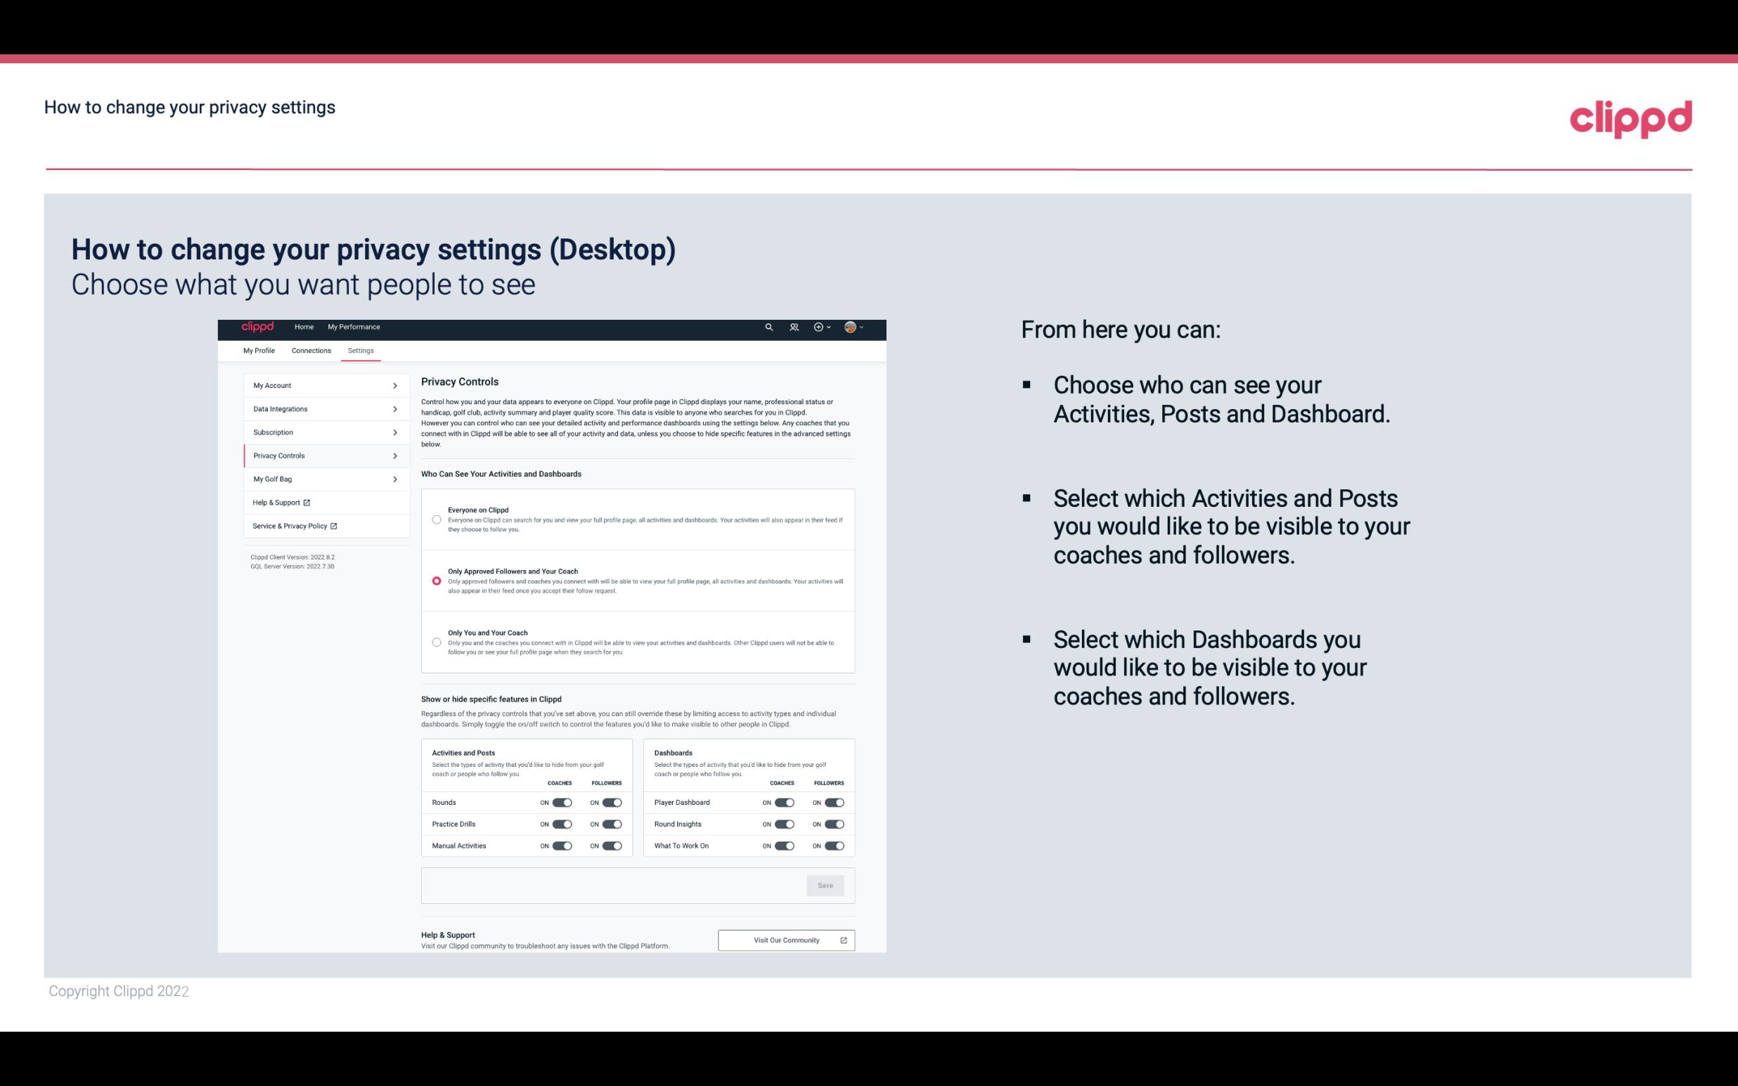Click the My Performance menu icon
This screenshot has height=1086, width=1738.
[x=354, y=327]
